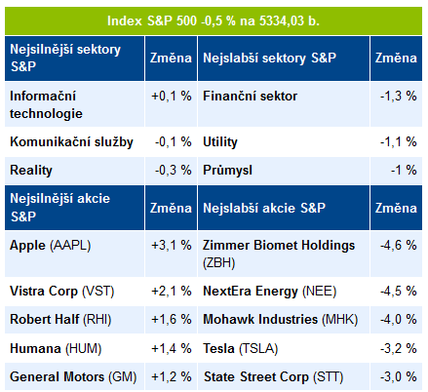Click the Humana (HUM) stock cell
Screen dimensions: 428x392
(74, 348)
